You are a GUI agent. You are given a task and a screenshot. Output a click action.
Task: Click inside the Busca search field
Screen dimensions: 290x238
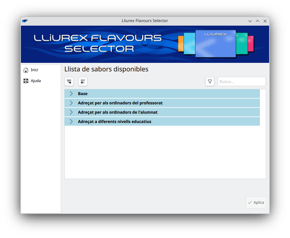tap(241, 81)
